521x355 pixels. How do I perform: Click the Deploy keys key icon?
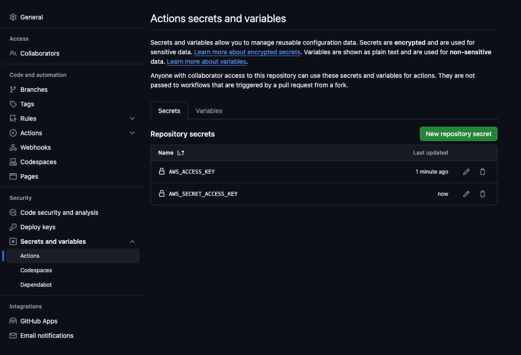[x=13, y=227]
